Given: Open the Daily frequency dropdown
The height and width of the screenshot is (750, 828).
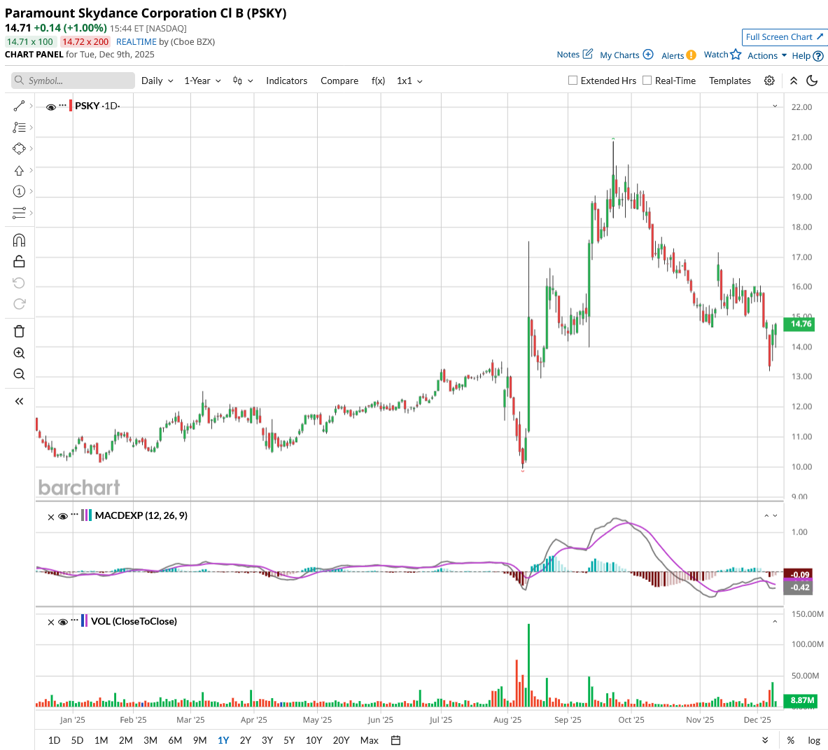Looking at the screenshot, I should (157, 81).
